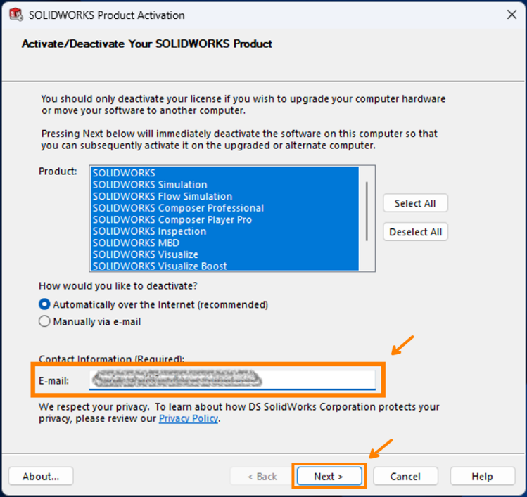Image resolution: width=527 pixels, height=497 pixels.
Task: Select Automatically over the Internet option
Action: tap(45, 304)
